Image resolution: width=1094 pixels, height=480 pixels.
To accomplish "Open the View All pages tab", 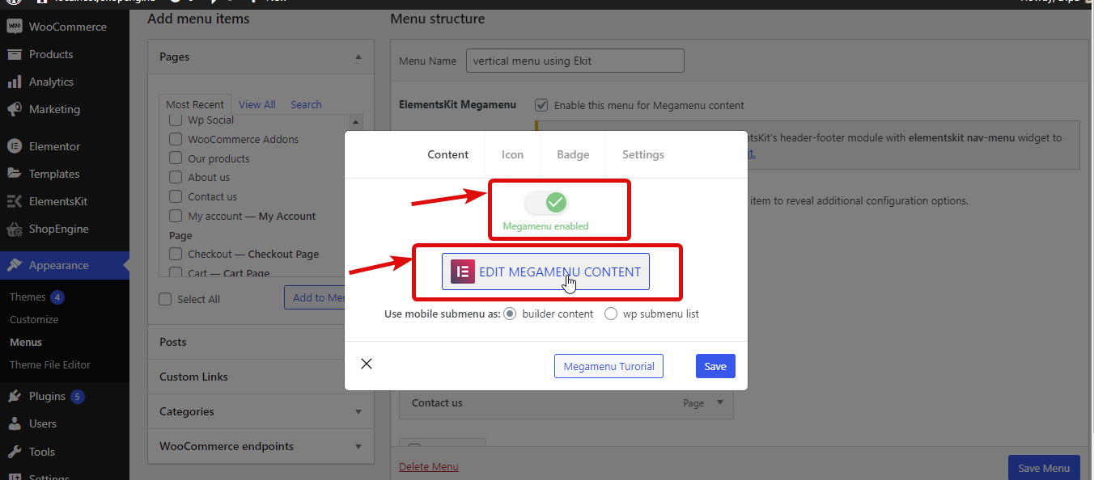I will [x=257, y=104].
